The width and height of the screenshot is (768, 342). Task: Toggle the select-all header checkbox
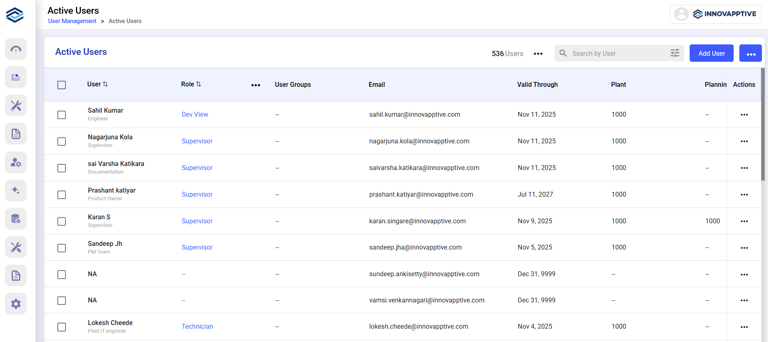61,85
